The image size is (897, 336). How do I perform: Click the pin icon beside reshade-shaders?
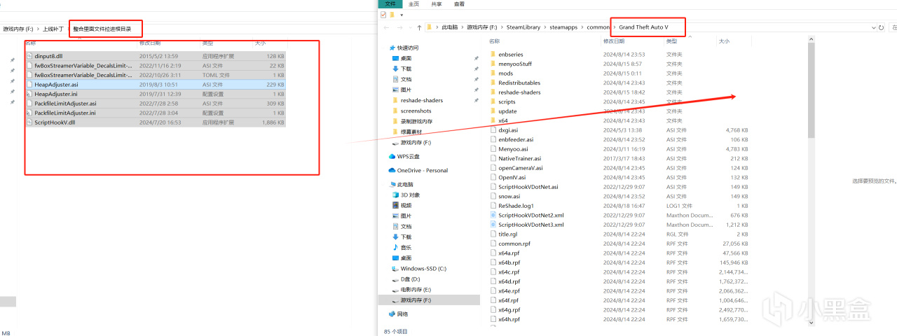click(476, 100)
